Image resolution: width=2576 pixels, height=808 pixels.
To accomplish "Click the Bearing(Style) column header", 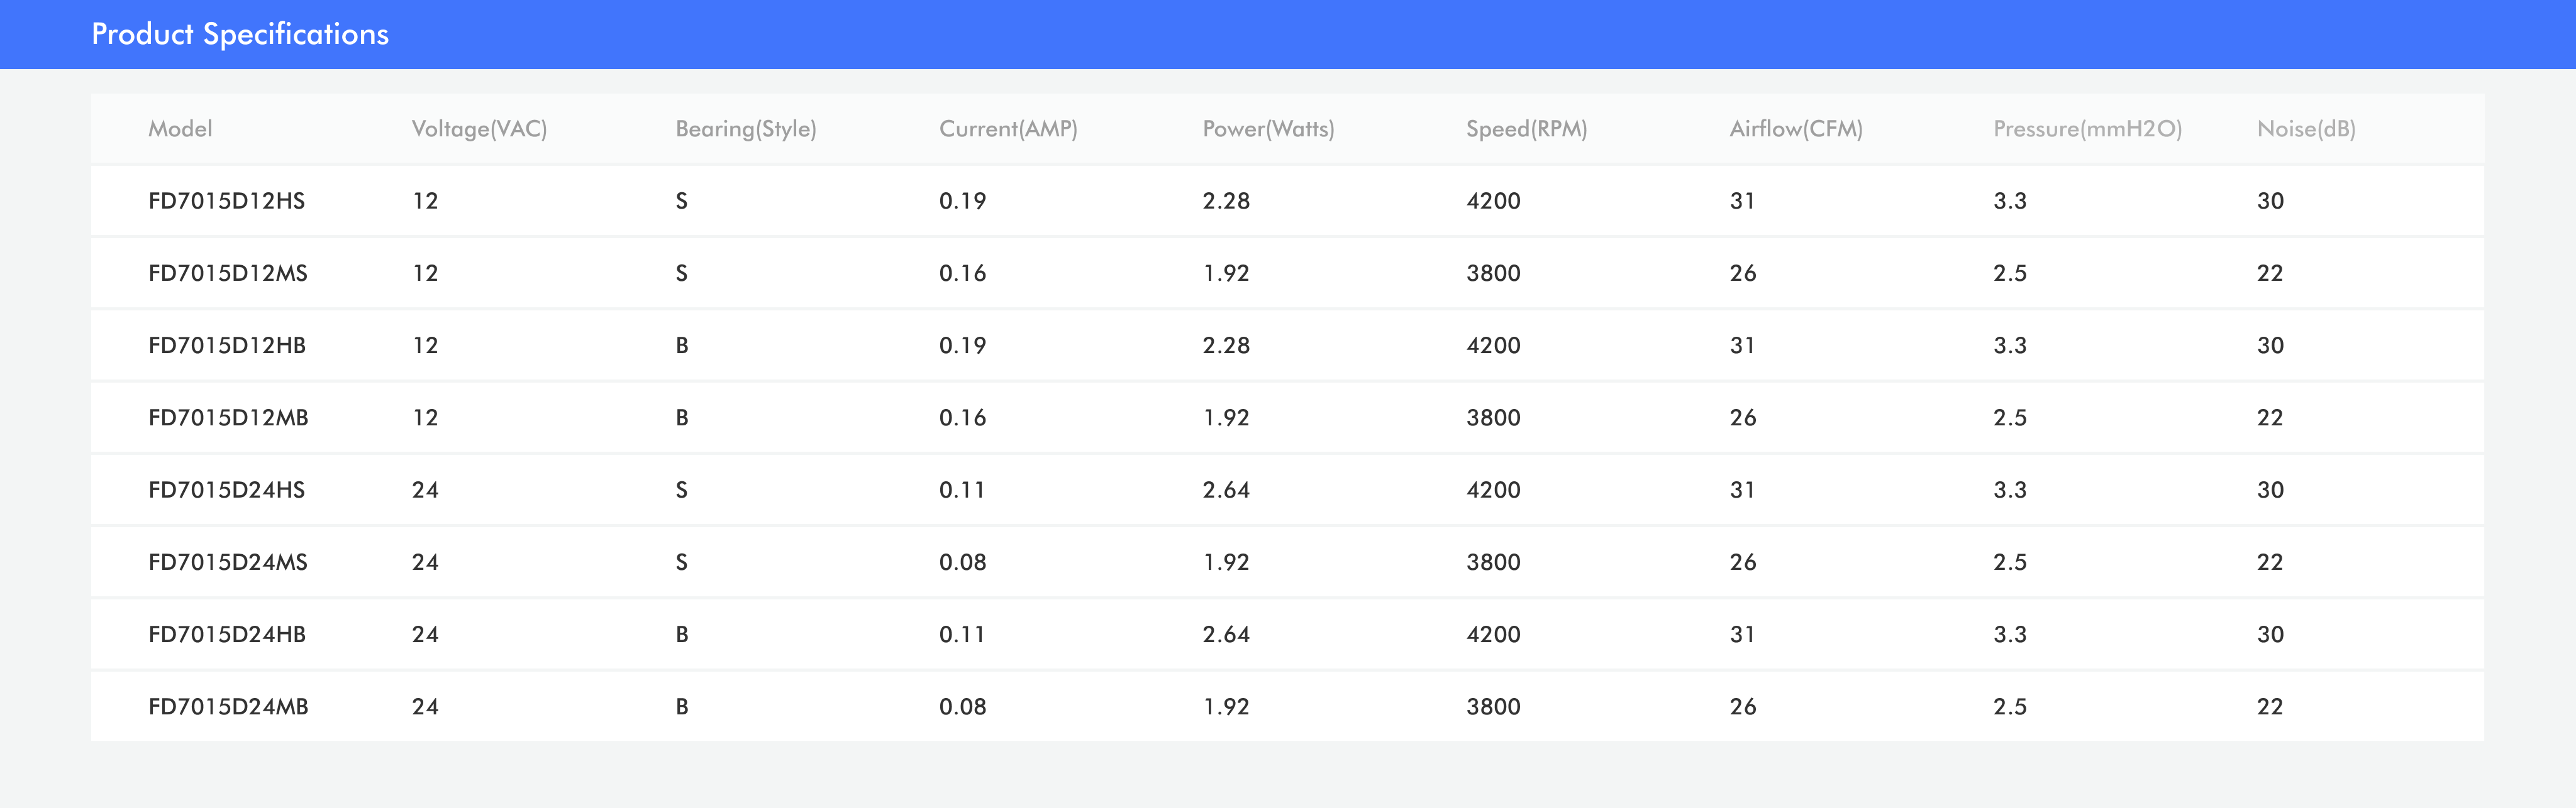I will 745,129.
